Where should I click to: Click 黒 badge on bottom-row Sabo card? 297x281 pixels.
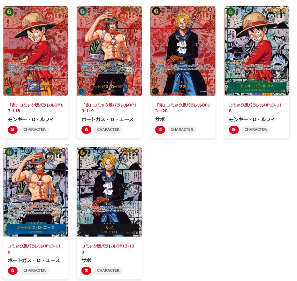coord(86,270)
